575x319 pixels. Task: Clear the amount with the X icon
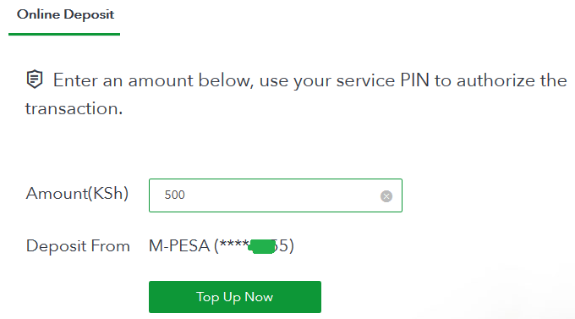386,196
